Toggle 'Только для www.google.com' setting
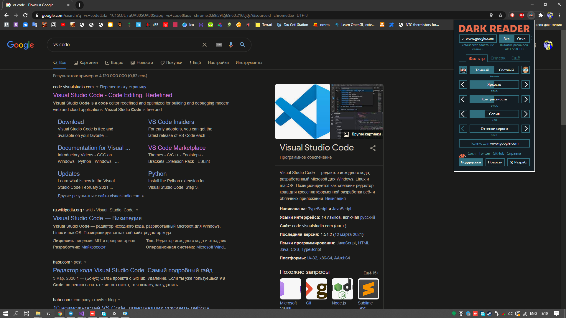566x318 pixels. [x=494, y=143]
